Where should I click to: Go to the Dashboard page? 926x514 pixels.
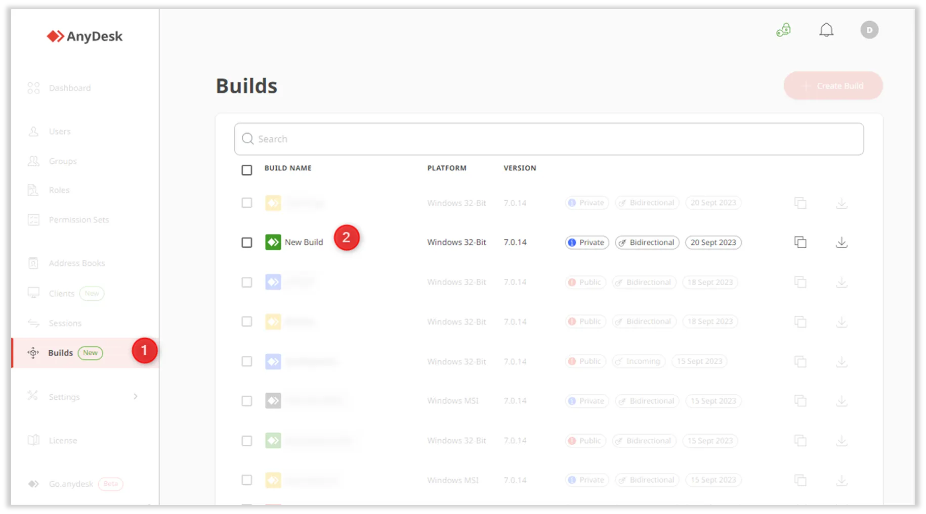tap(69, 88)
